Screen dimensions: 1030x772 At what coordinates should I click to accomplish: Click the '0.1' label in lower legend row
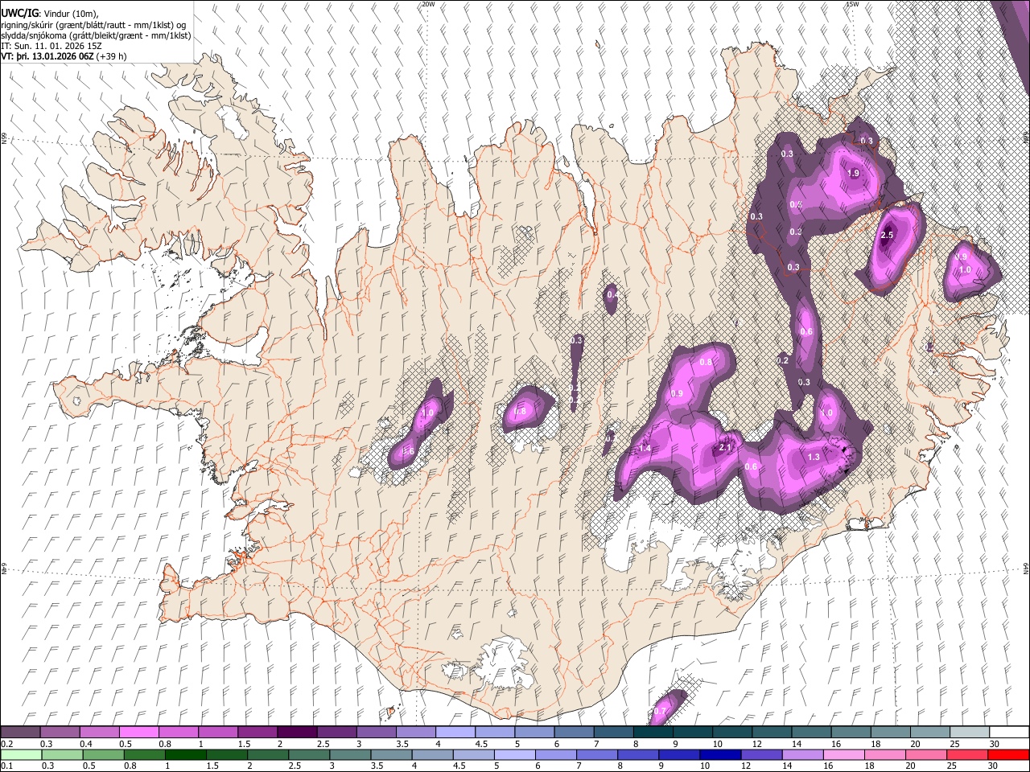click(6, 766)
